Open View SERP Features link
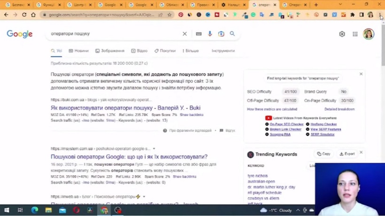Image resolution: width=385 pixels, height=216 pixels. tap(325, 129)
